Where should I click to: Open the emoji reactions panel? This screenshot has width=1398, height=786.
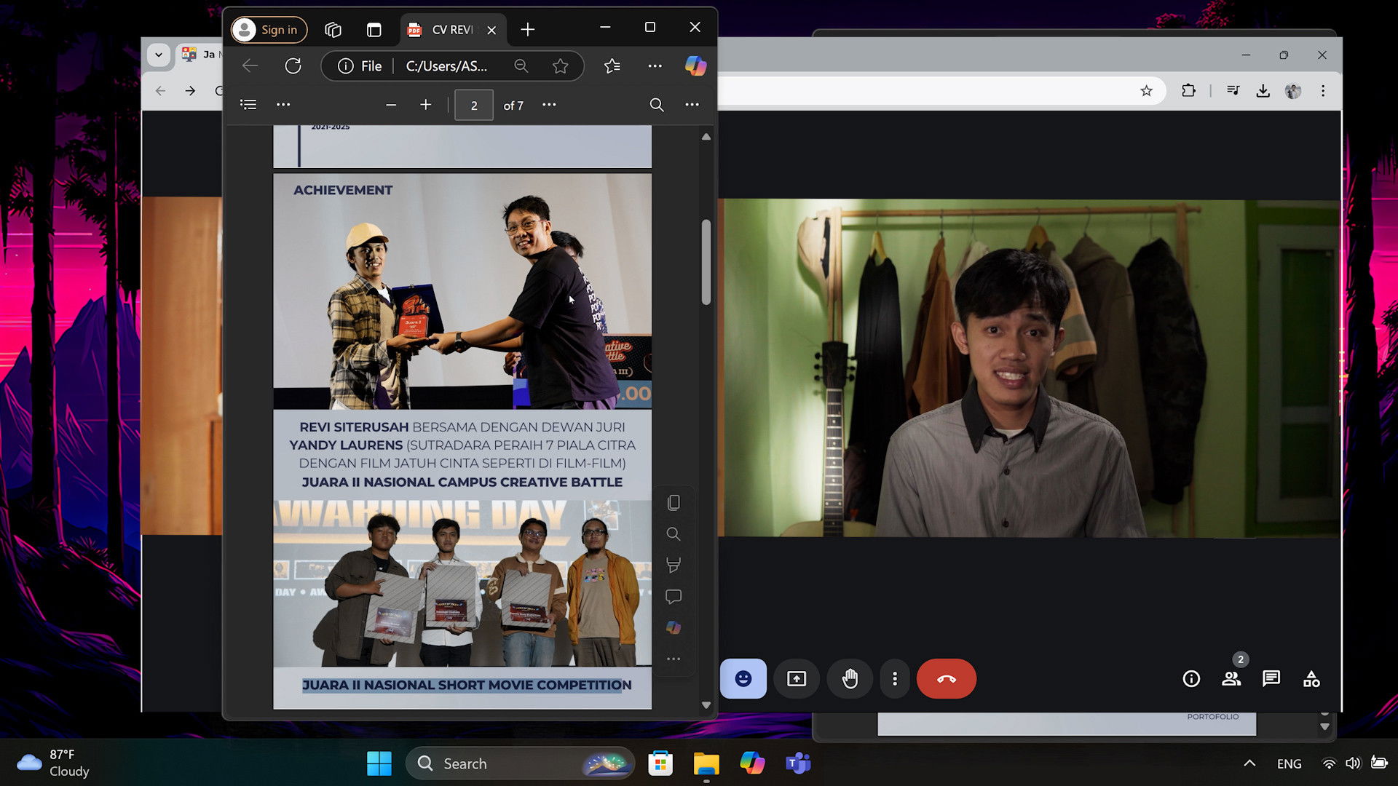743,678
